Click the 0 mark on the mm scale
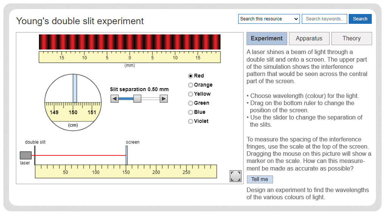 130,58
